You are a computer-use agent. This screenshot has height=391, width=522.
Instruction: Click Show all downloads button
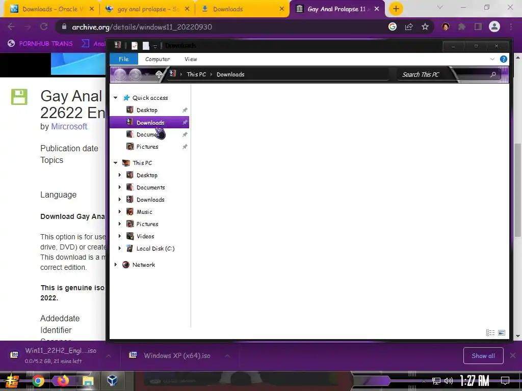pyautogui.click(x=483, y=356)
